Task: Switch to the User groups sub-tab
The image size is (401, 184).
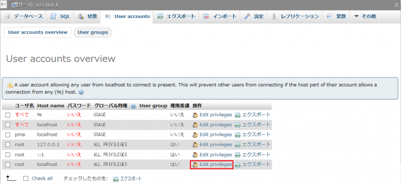Action: pyautogui.click(x=93, y=32)
